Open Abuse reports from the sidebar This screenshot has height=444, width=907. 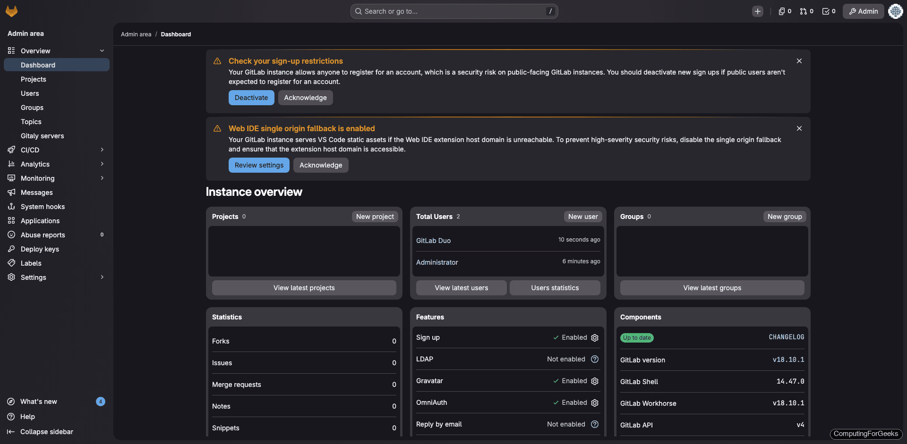click(43, 235)
